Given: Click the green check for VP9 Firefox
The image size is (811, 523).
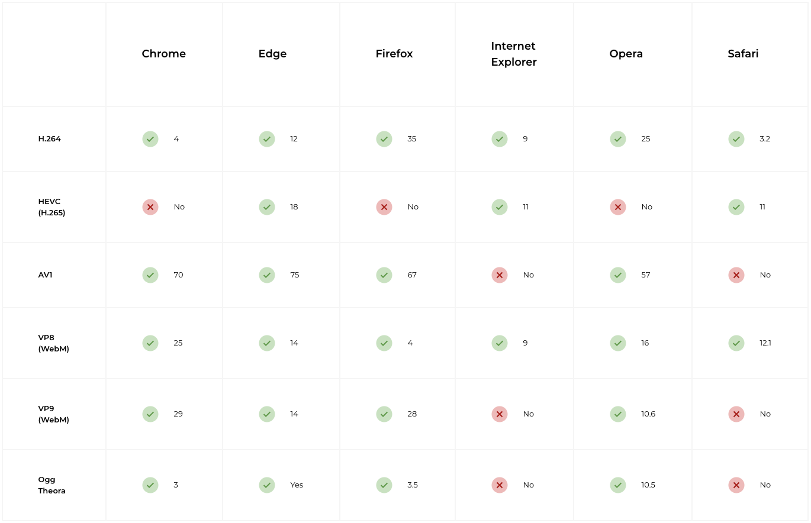Looking at the screenshot, I should [384, 414].
